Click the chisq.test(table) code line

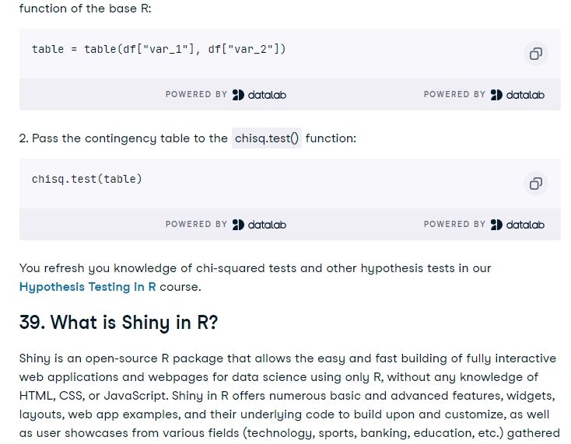click(86, 179)
